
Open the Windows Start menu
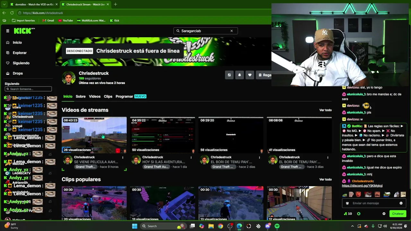click(135, 226)
